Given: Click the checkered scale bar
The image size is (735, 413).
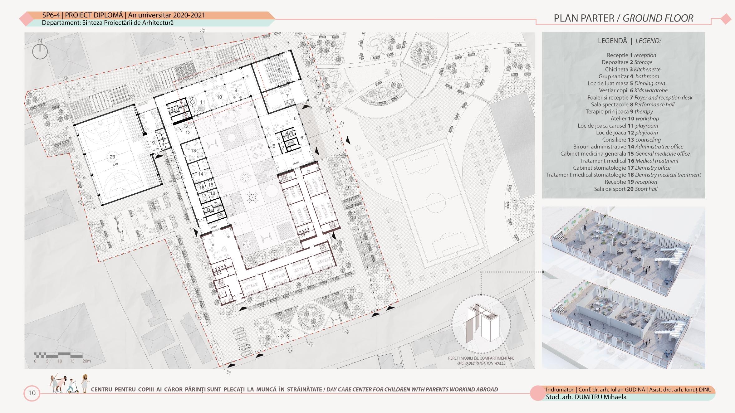Looking at the screenshot, I should click(58, 355).
